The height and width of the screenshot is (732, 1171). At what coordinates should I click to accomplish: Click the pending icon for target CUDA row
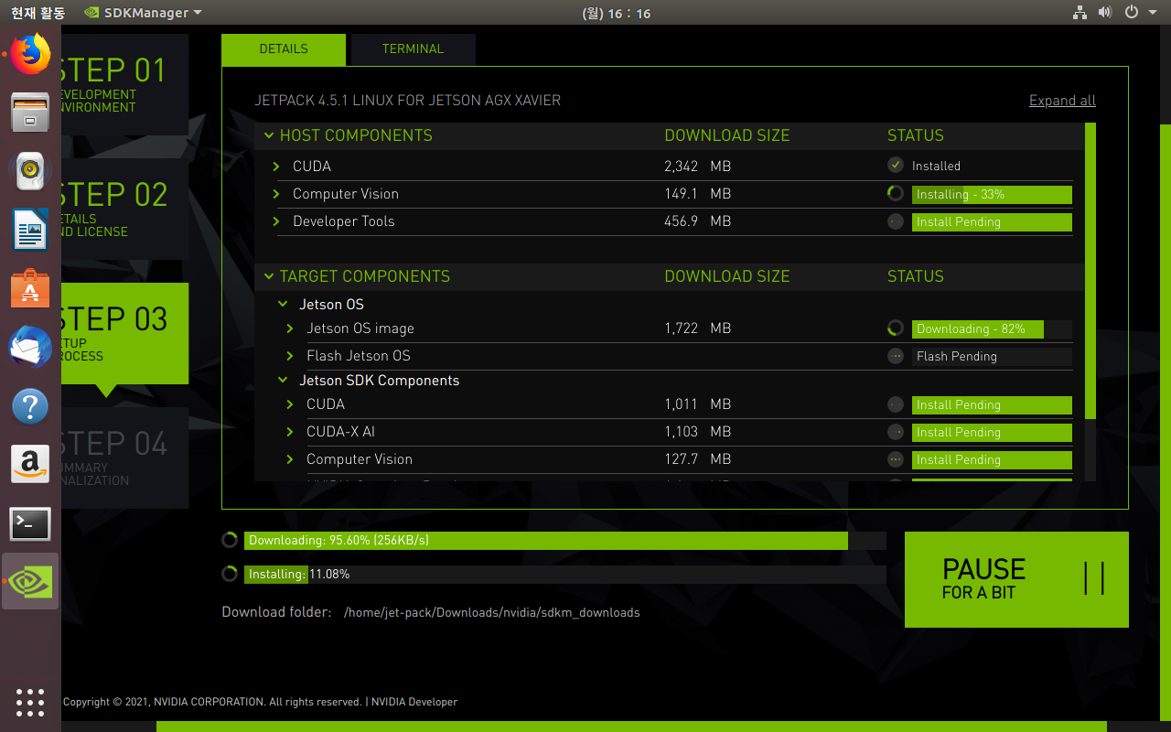(896, 404)
